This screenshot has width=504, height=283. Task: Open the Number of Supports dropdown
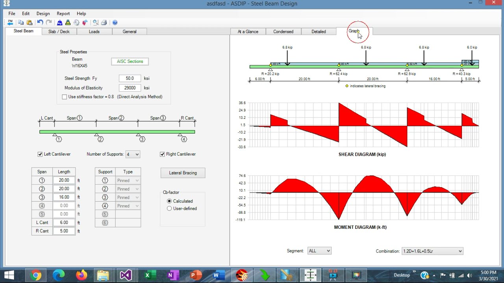(133, 154)
